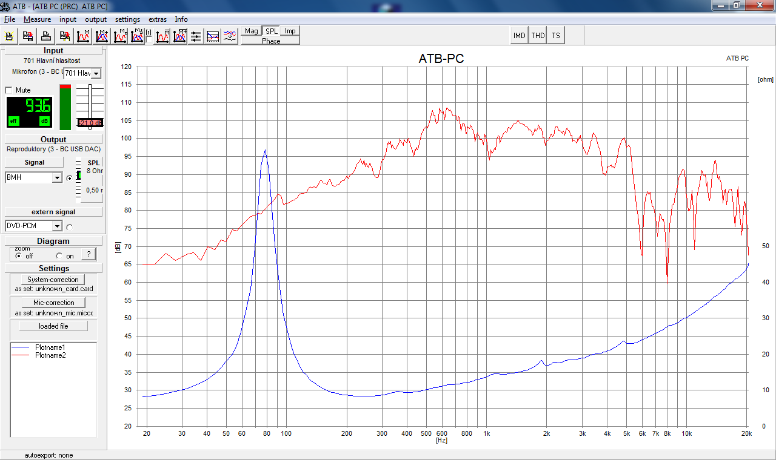Switch to Mag display mode
Viewport: 776px width, 460px height.
pos(252,31)
